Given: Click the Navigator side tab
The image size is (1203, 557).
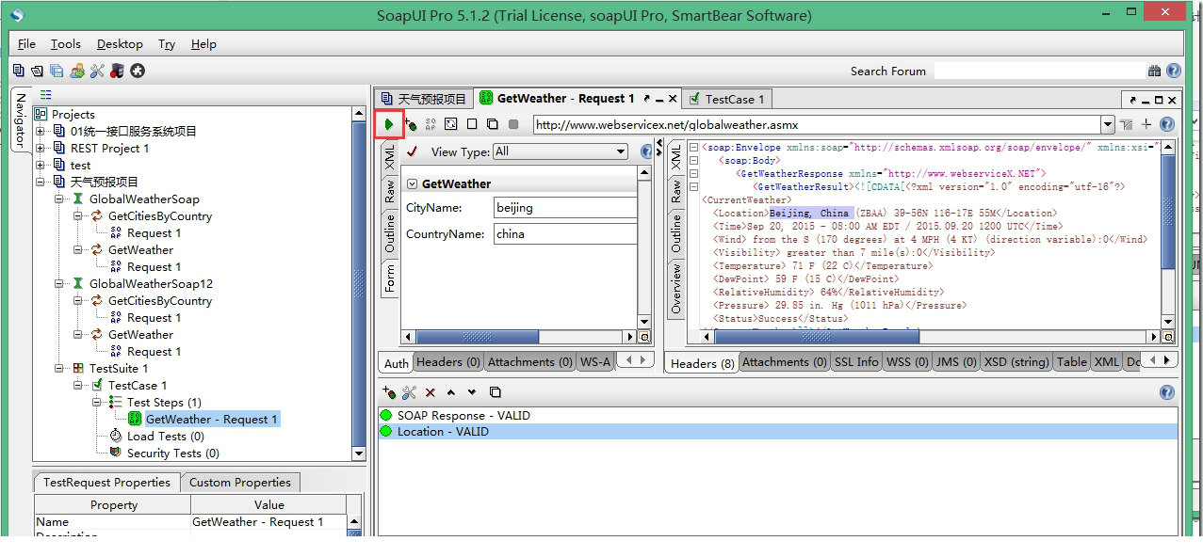Looking at the screenshot, I should (x=21, y=119).
